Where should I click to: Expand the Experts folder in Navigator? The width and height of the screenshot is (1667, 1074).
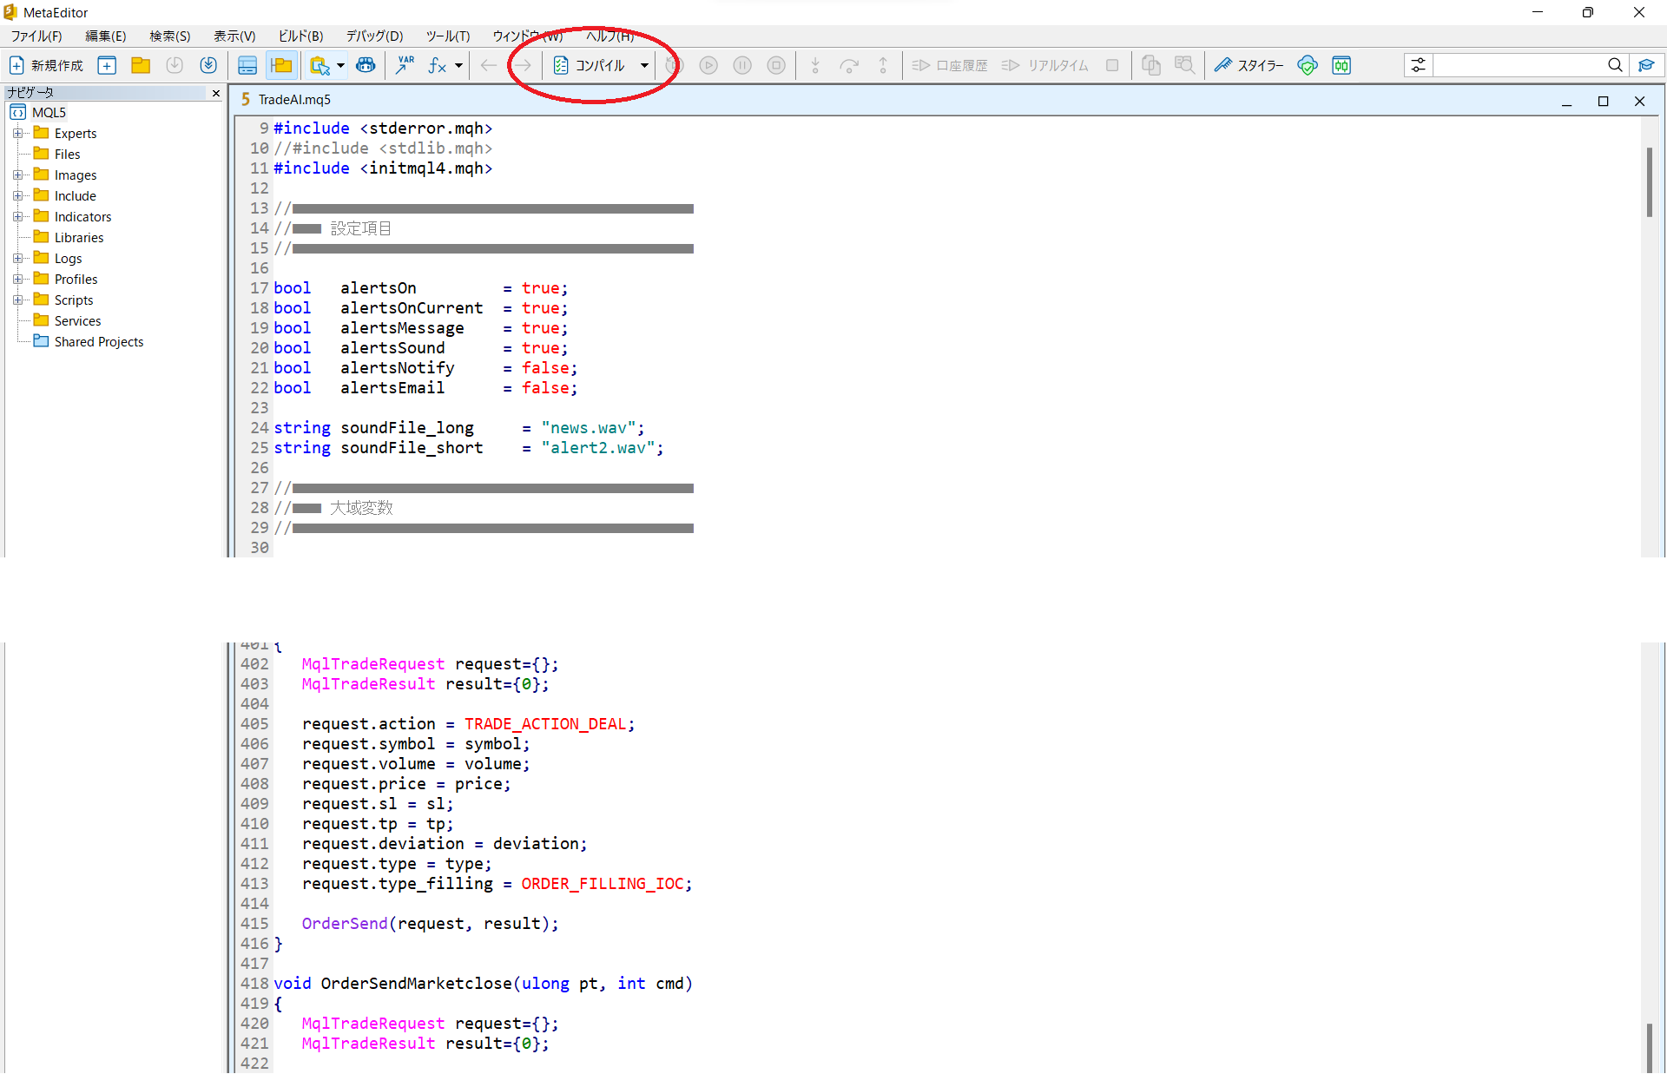17,133
